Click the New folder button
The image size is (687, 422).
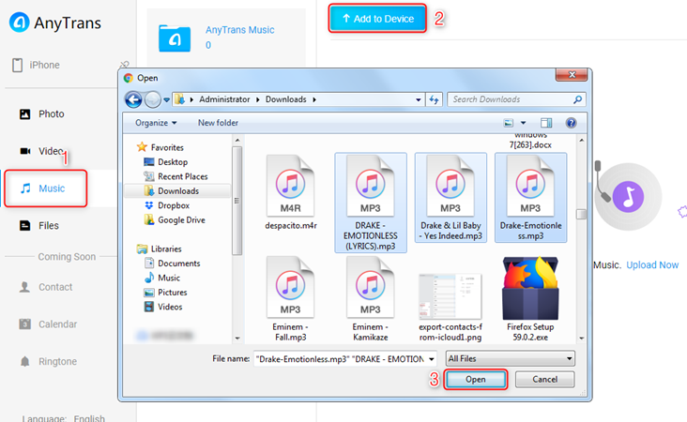click(x=218, y=123)
